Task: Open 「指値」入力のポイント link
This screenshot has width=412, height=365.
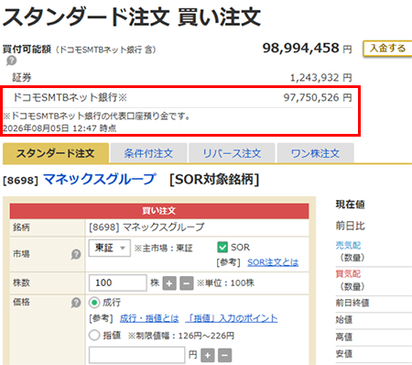Action: (x=232, y=318)
